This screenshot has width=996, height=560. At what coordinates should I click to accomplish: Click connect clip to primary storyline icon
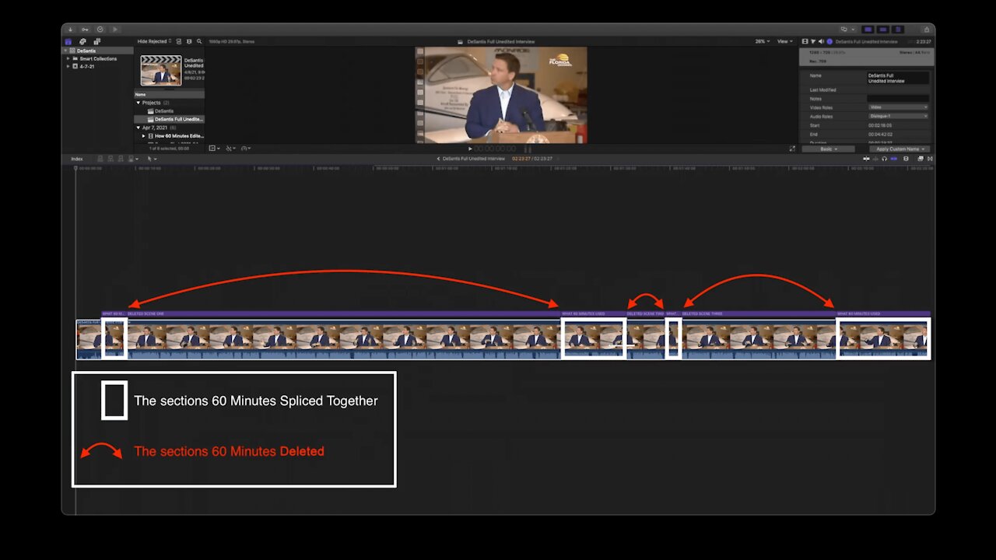[100, 159]
